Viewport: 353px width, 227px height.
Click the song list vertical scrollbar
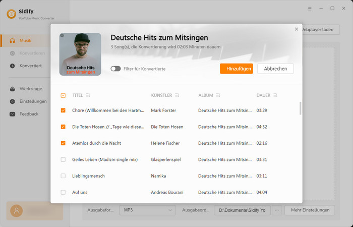coord(300,108)
